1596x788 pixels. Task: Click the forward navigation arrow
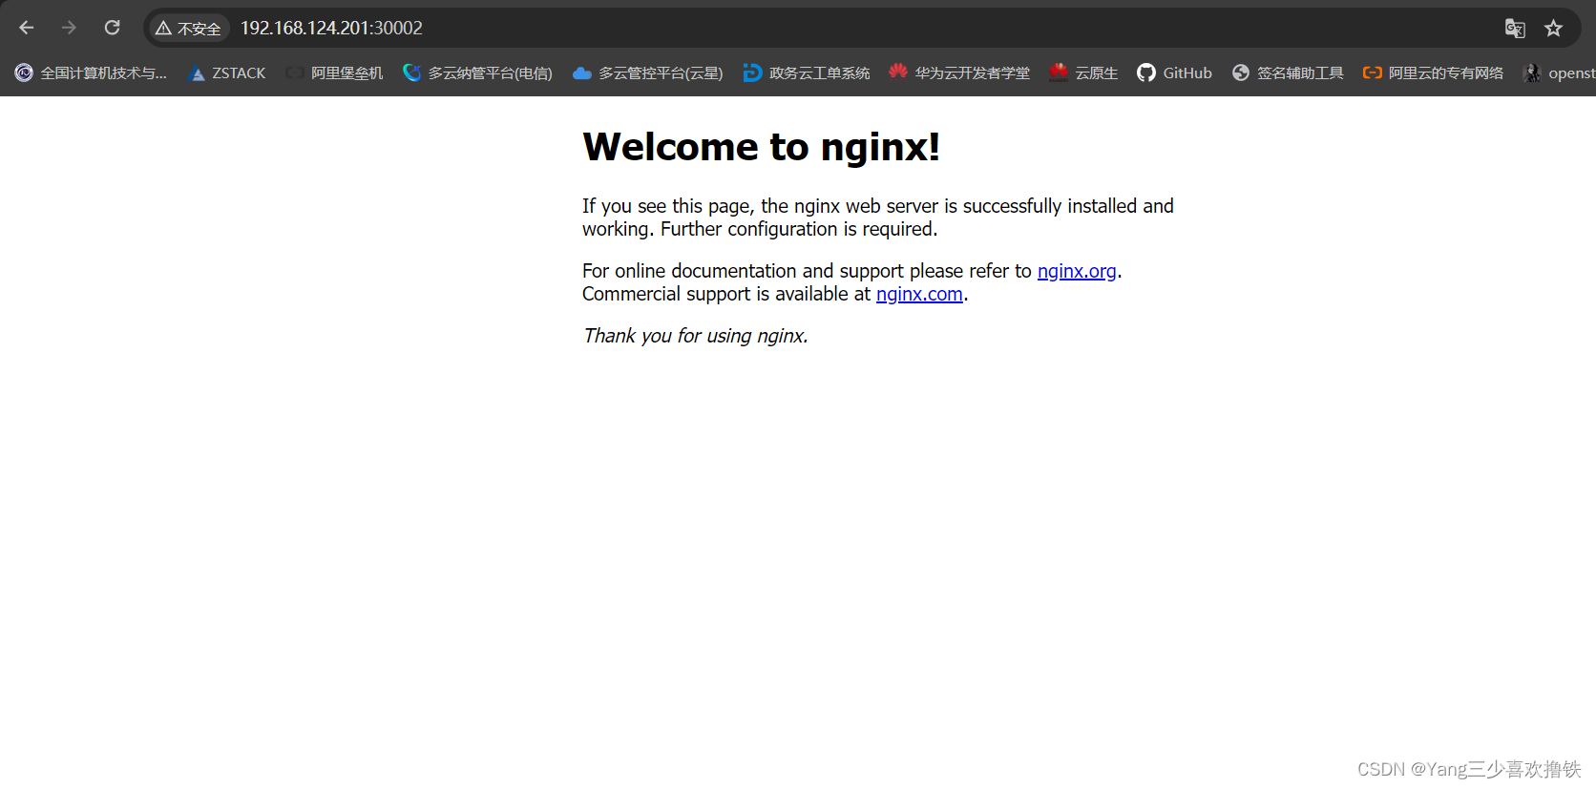(69, 28)
